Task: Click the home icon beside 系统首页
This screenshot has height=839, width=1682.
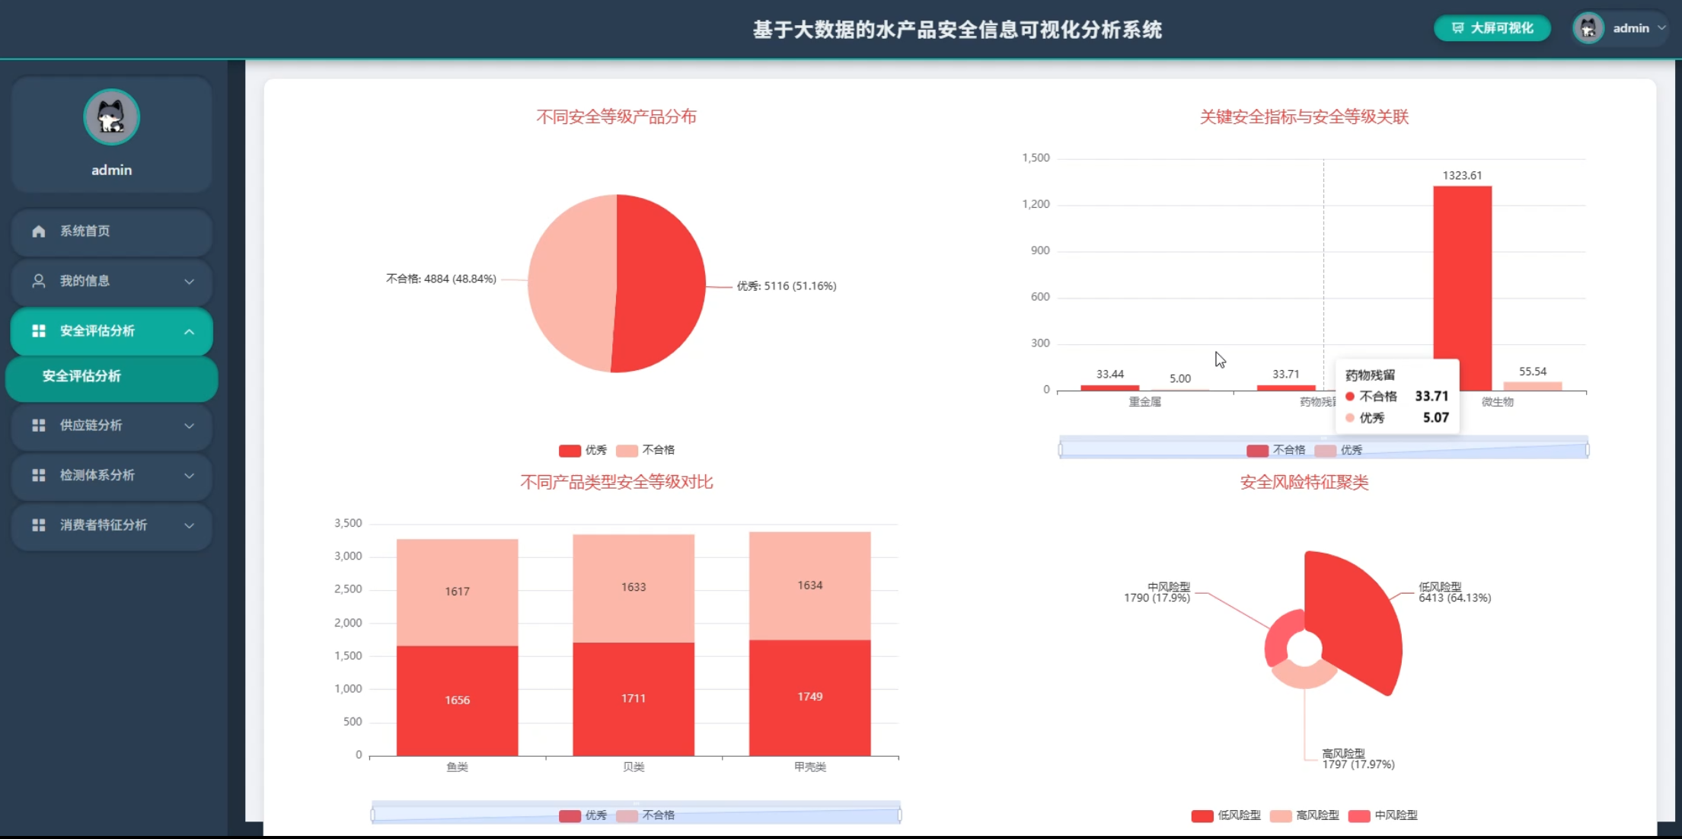Action: pyautogui.click(x=39, y=231)
